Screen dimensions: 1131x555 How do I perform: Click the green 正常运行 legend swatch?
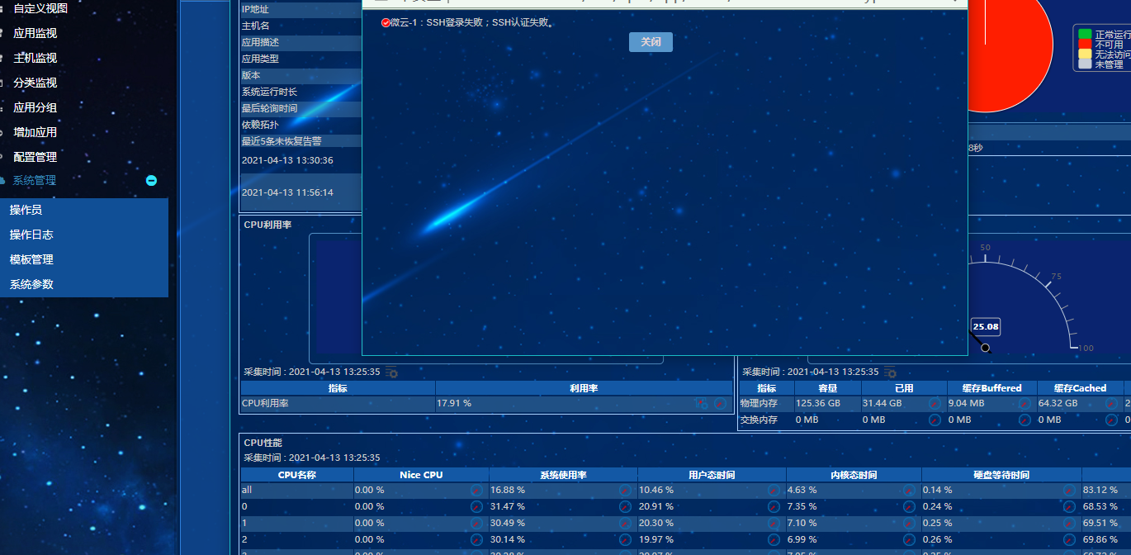[1085, 35]
